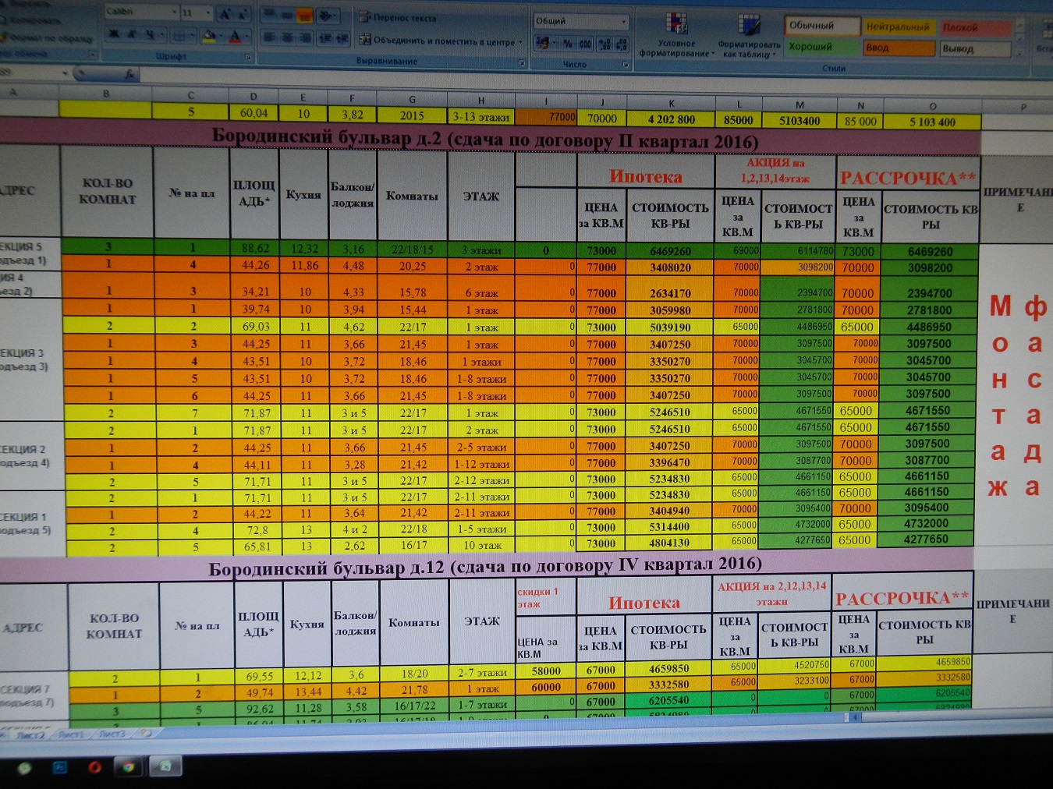Click the percent style icon
This screenshot has width=1053, height=789.
568,44
